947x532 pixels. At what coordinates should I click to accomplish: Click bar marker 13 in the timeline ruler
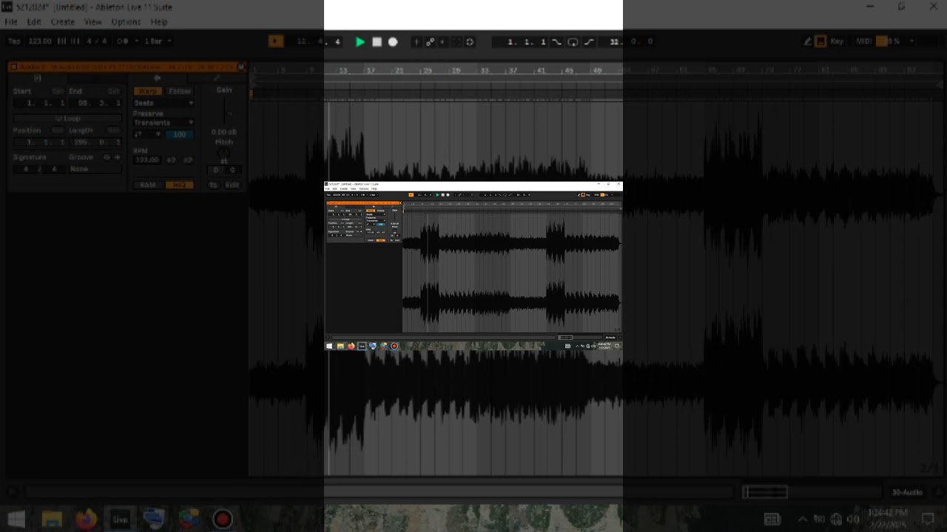click(343, 70)
